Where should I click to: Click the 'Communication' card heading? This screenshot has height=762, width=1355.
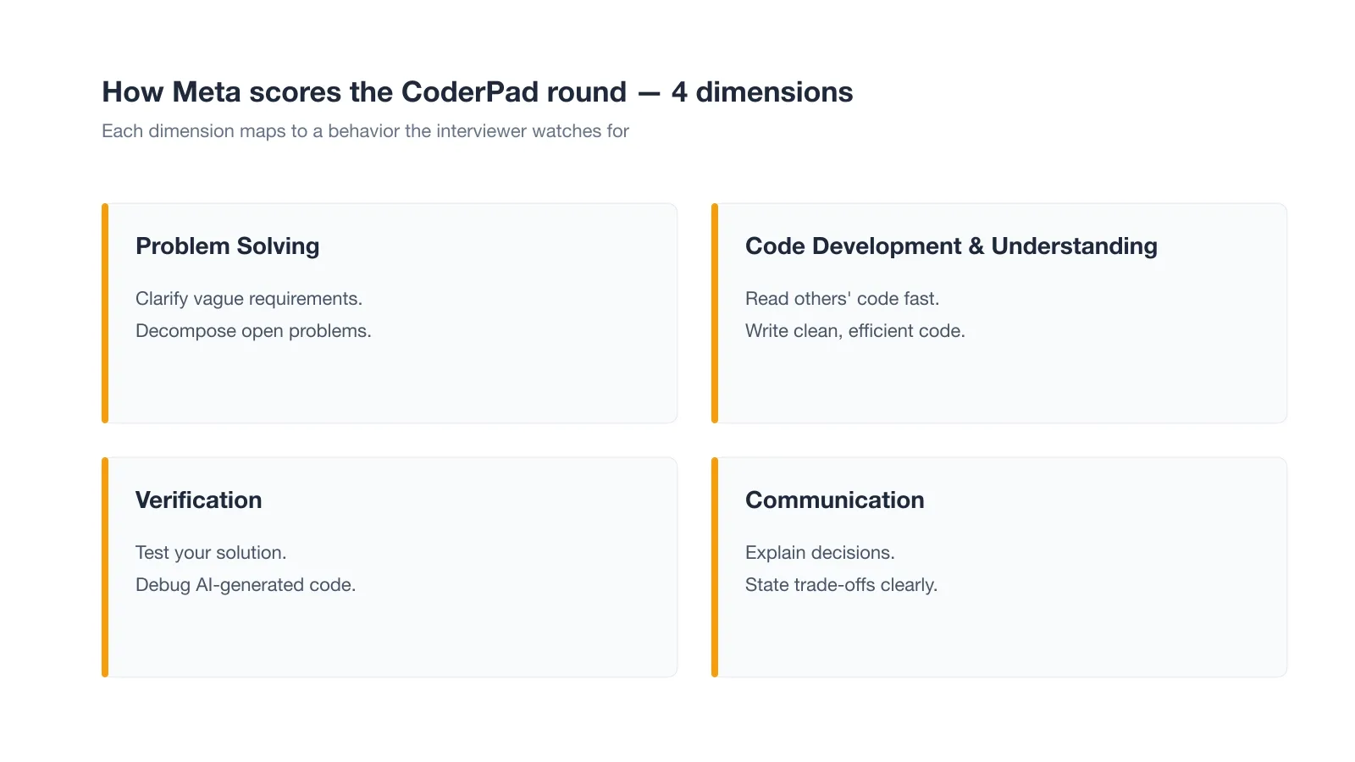tap(835, 500)
